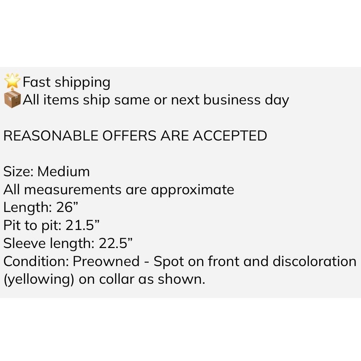Click the 'Condition: Preowned' label
The width and height of the screenshot is (361, 361).
[71, 261]
